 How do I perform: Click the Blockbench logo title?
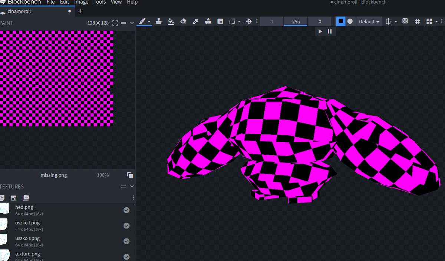[x=21, y=2]
